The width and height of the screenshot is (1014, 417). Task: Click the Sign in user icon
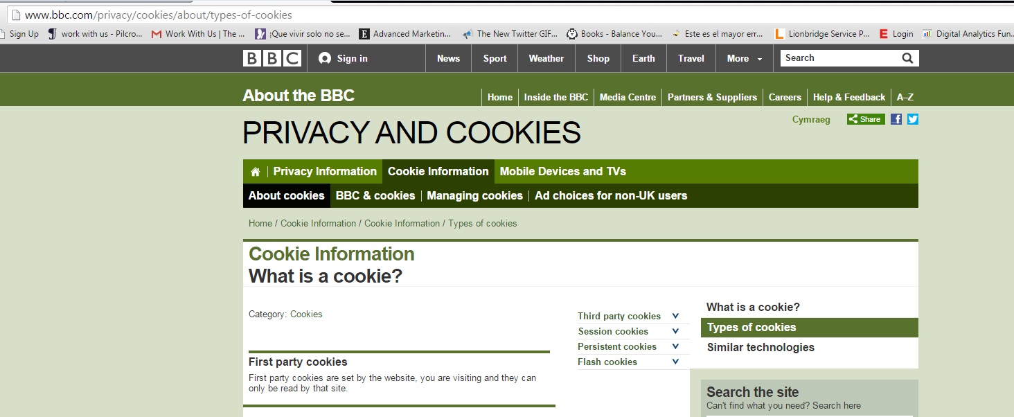click(x=325, y=58)
